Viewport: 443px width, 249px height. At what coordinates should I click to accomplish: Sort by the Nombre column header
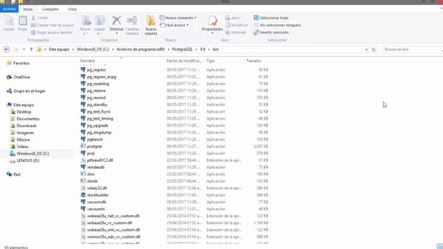click(x=87, y=61)
